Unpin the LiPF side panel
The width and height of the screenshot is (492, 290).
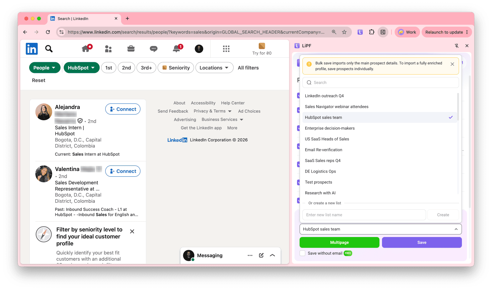457,46
